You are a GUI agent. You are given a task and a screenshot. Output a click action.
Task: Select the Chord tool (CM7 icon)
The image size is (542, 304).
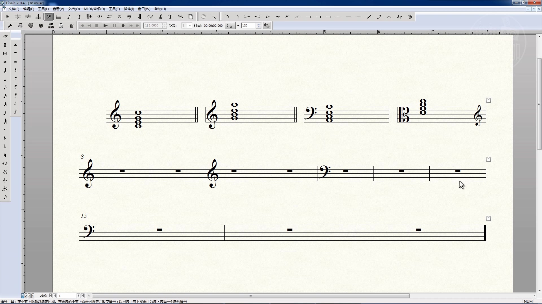point(150,17)
